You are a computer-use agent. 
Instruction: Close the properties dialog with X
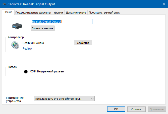point(164,4)
